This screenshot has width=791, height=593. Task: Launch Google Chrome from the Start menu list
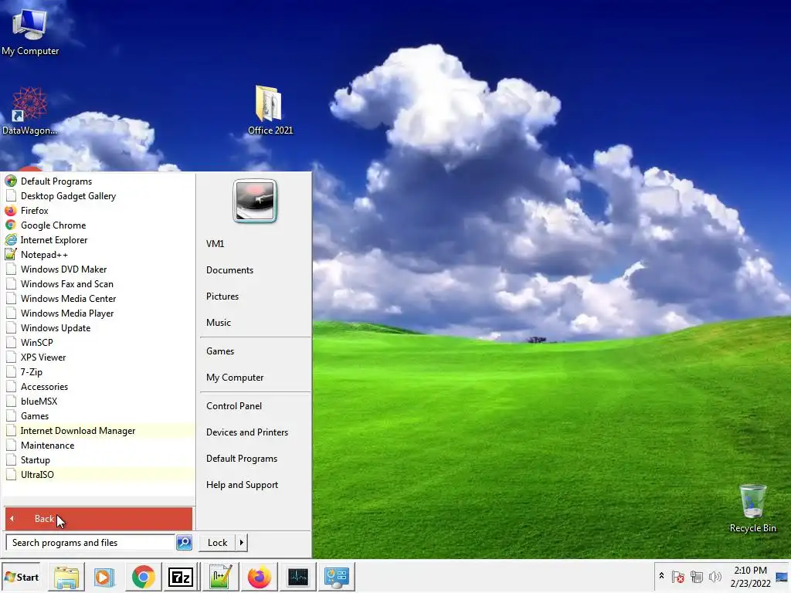coord(99,225)
